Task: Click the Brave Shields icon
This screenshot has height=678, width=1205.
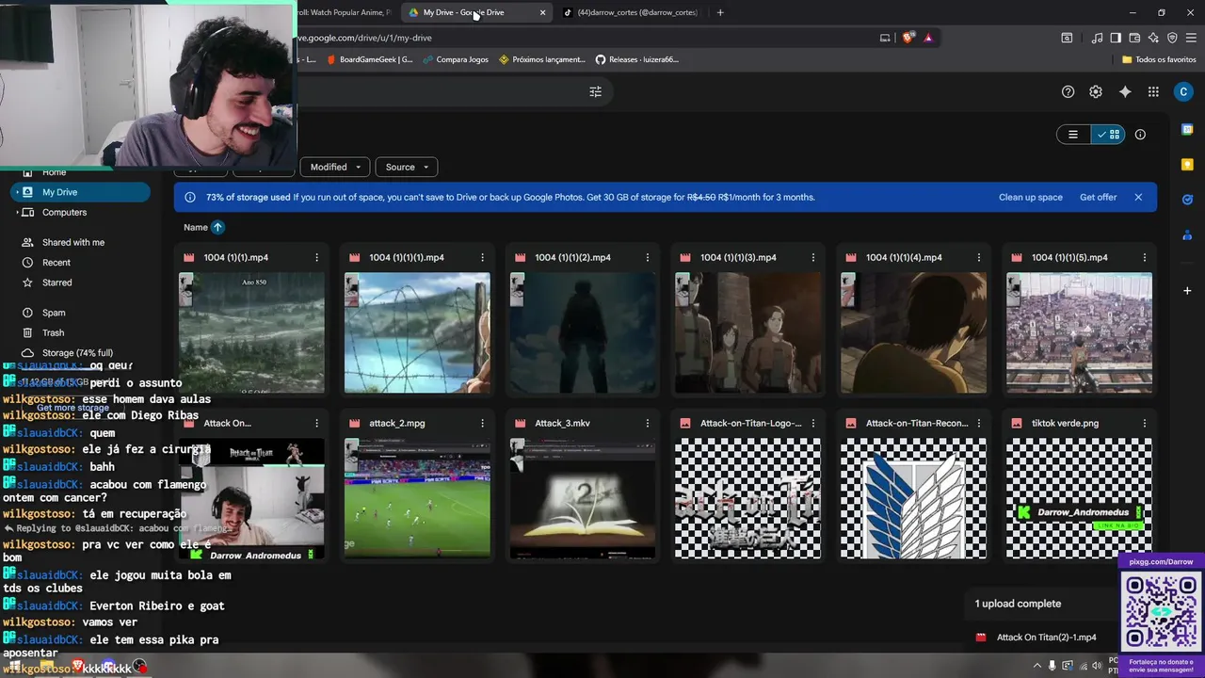Action: (908, 38)
